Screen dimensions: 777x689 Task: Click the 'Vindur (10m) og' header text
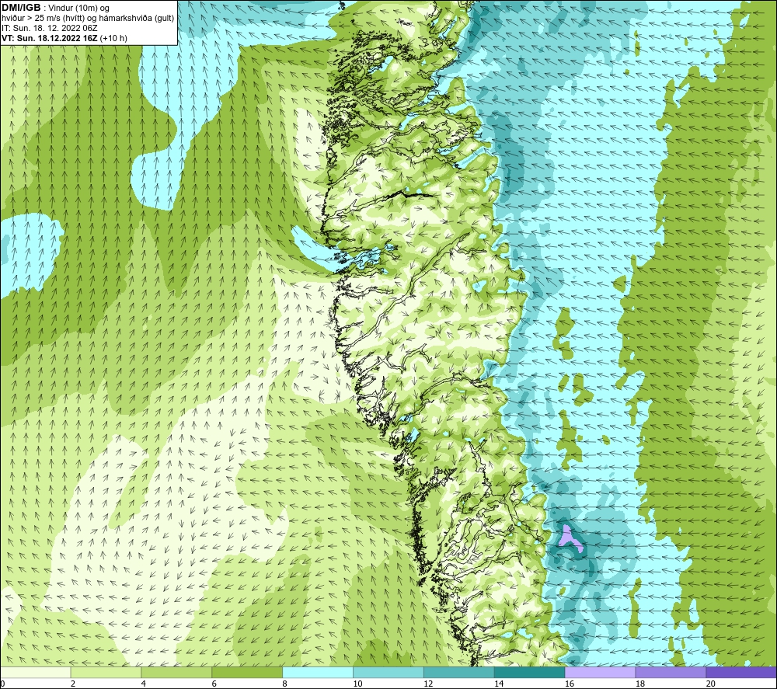(78, 8)
